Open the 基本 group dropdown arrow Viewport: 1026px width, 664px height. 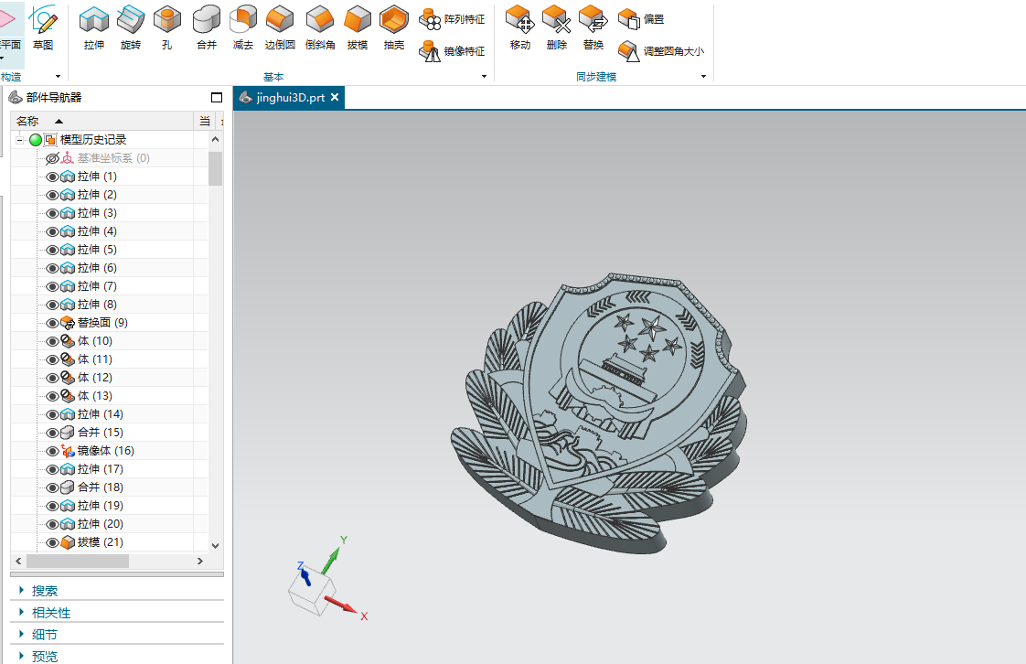pos(485,77)
